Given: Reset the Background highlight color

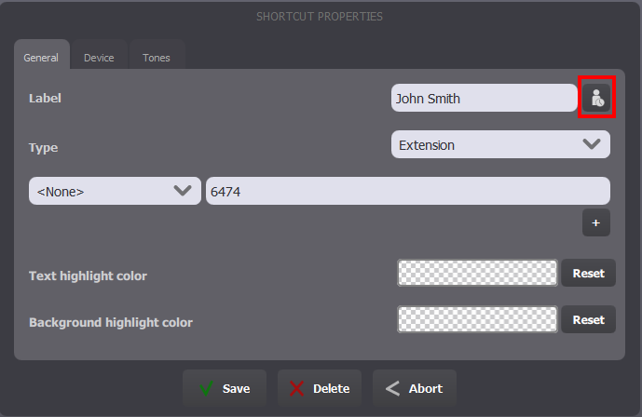Looking at the screenshot, I should pos(588,319).
